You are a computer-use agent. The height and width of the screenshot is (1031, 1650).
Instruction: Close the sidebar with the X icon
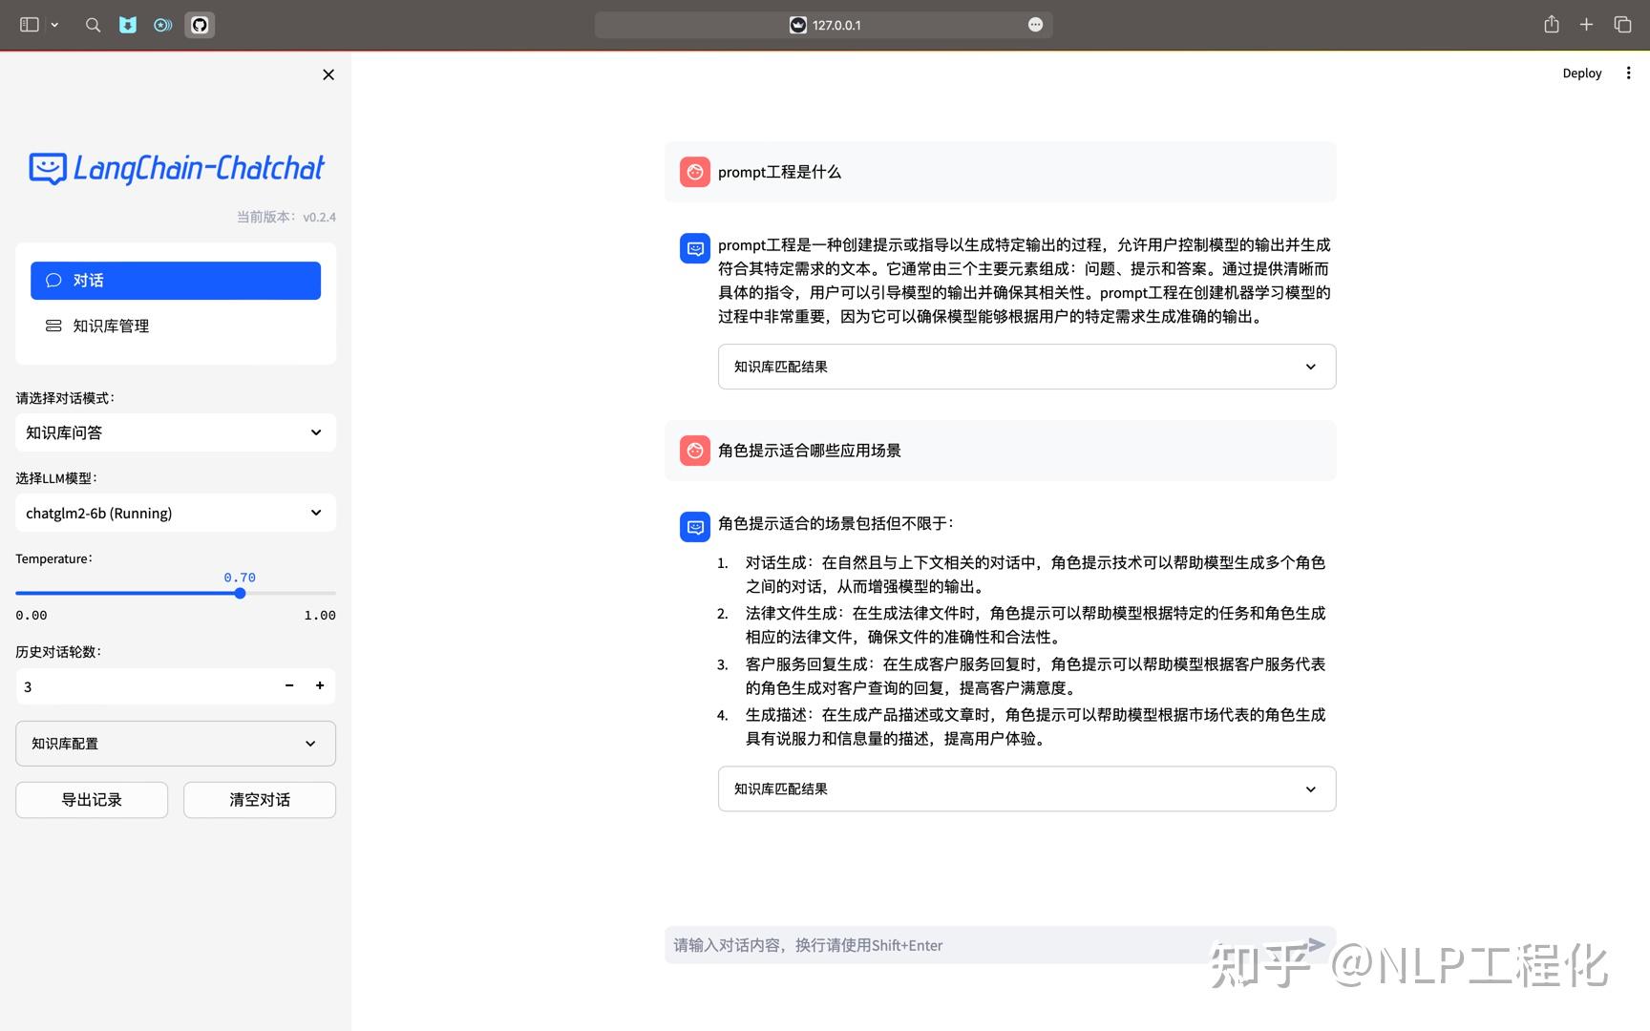(328, 74)
